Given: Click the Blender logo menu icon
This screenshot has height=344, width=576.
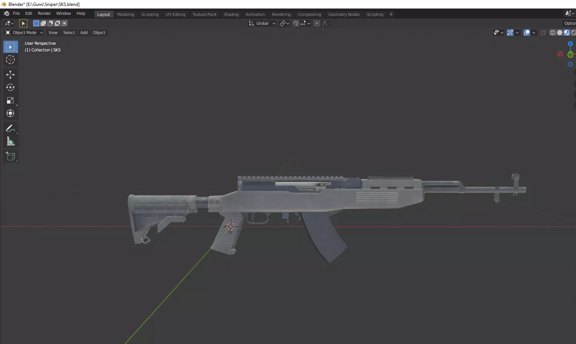Looking at the screenshot, I should point(6,13).
